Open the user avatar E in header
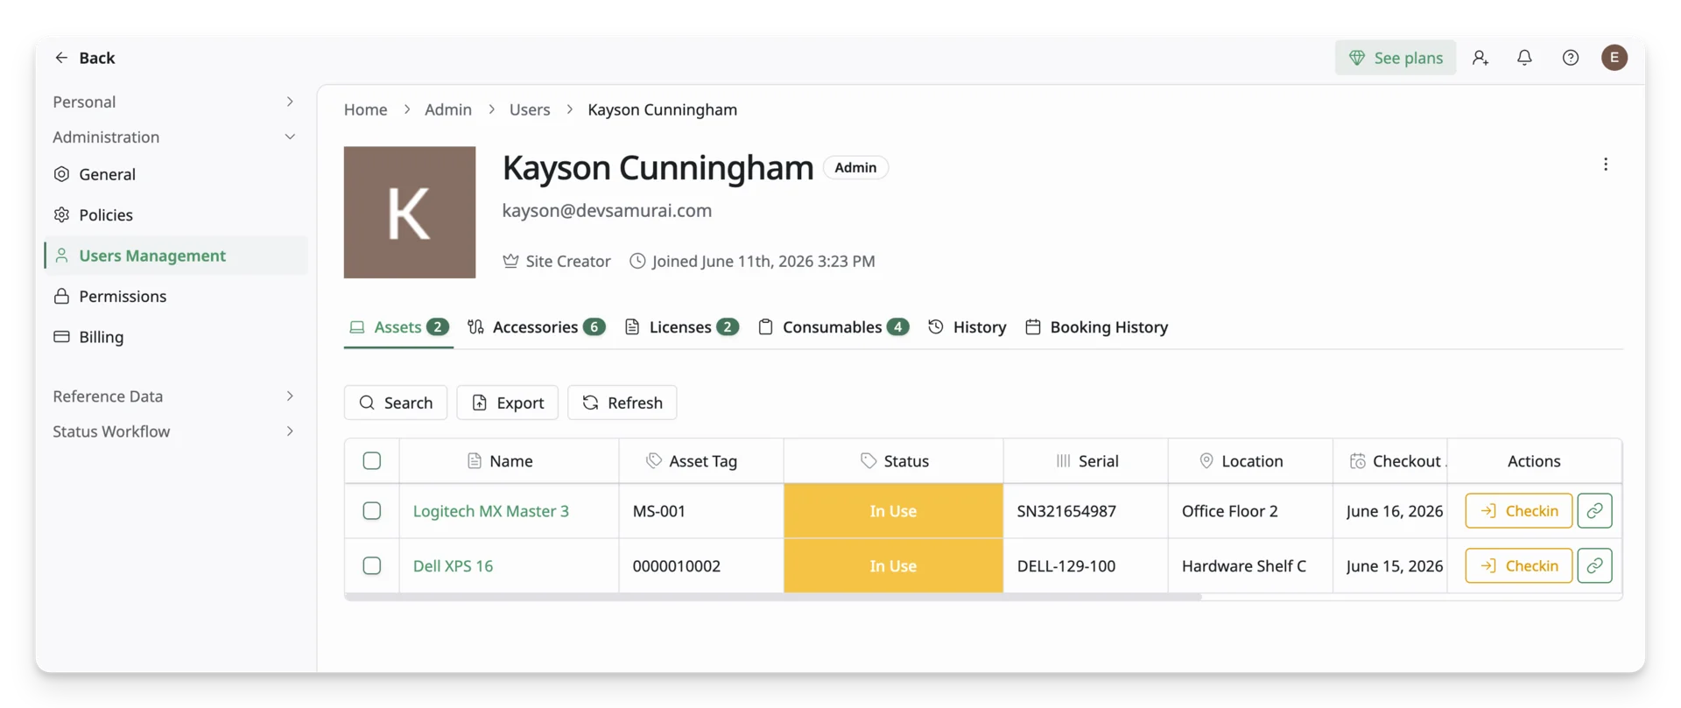The width and height of the screenshot is (1681, 708). click(x=1614, y=58)
